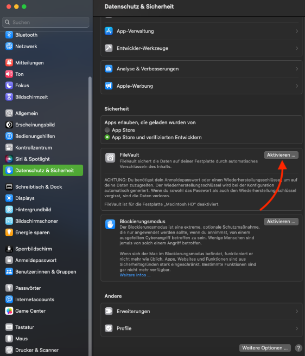Viewport: 305px width, 356px height.
Task: Expand Entwickler-Werkzeuge row chevron
Action: click(x=297, y=48)
